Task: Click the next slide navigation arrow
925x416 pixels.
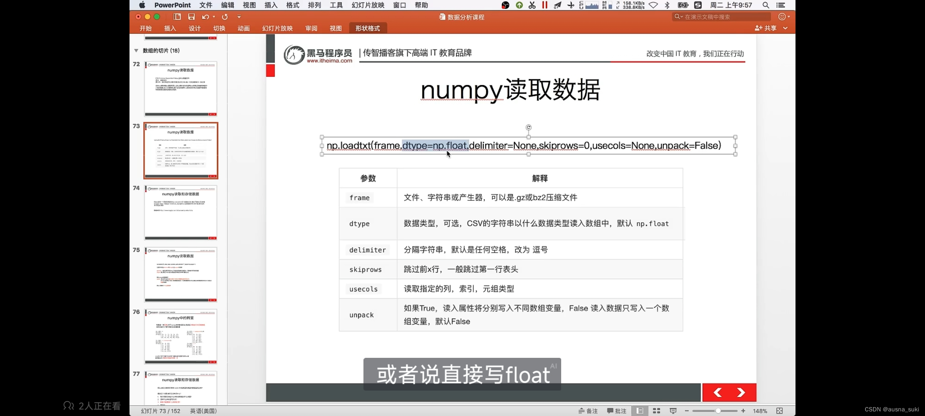Action: coord(741,392)
